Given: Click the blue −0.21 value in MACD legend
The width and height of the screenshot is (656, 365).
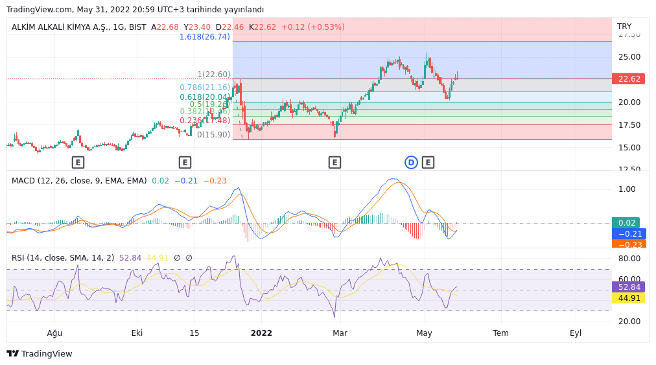Looking at the screenshot, I should [x=186, y=181].
